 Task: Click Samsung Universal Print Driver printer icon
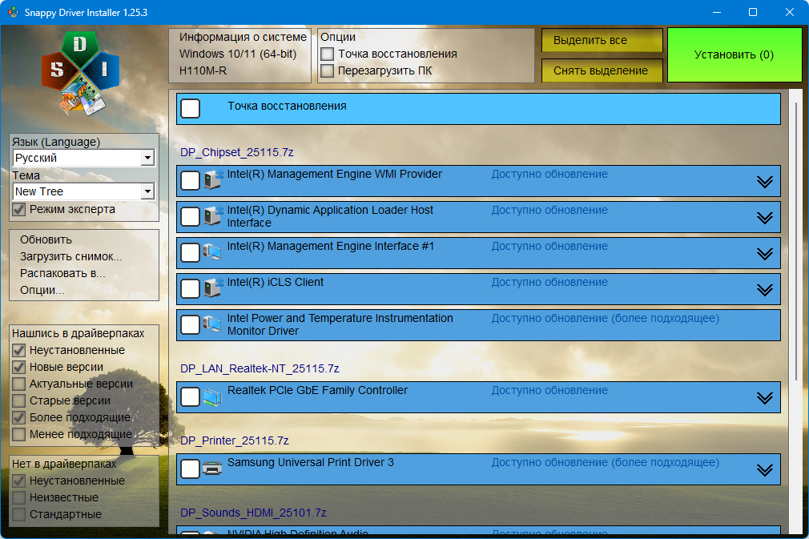(x=213, y=469)
